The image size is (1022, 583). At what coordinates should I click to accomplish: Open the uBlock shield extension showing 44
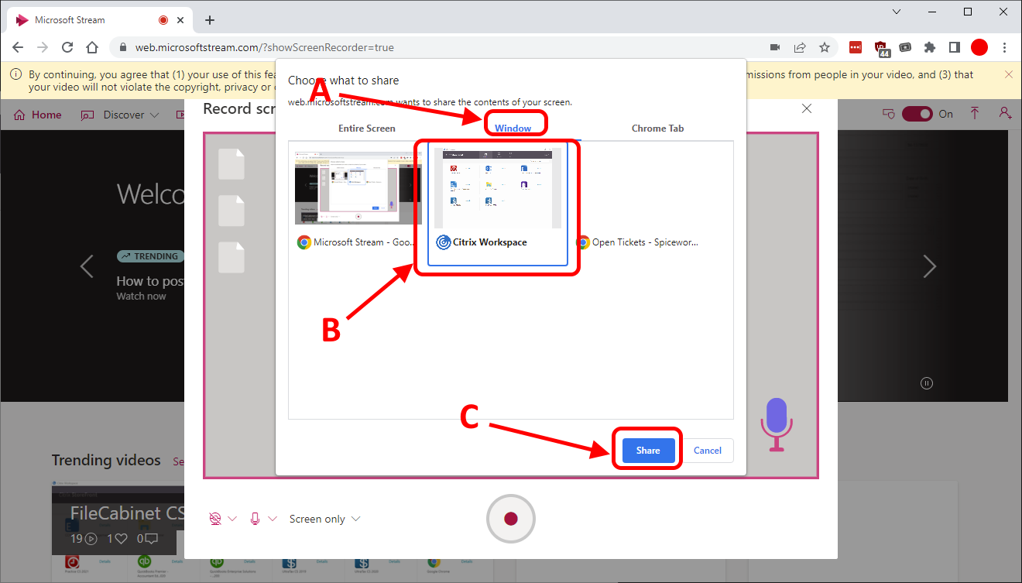click(882, 49)
